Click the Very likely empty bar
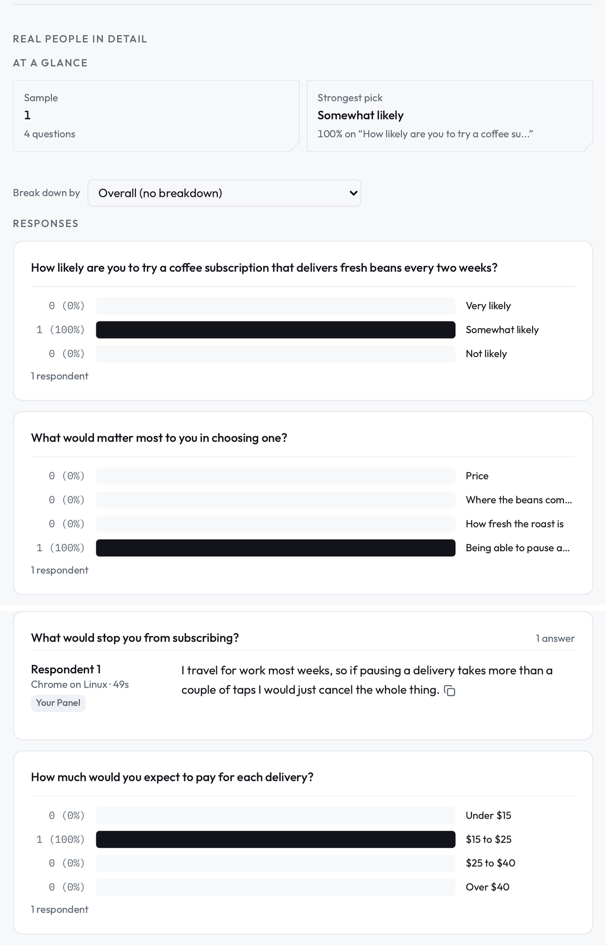The image size is (606, 945). click(x=276, y=306)
